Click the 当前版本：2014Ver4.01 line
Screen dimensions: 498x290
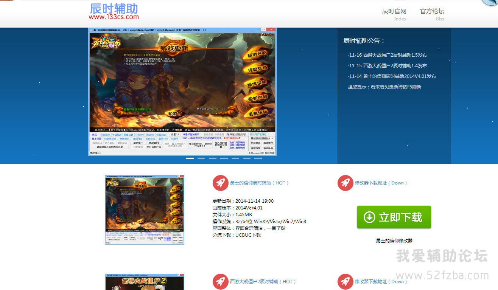(x=238, y=208)
